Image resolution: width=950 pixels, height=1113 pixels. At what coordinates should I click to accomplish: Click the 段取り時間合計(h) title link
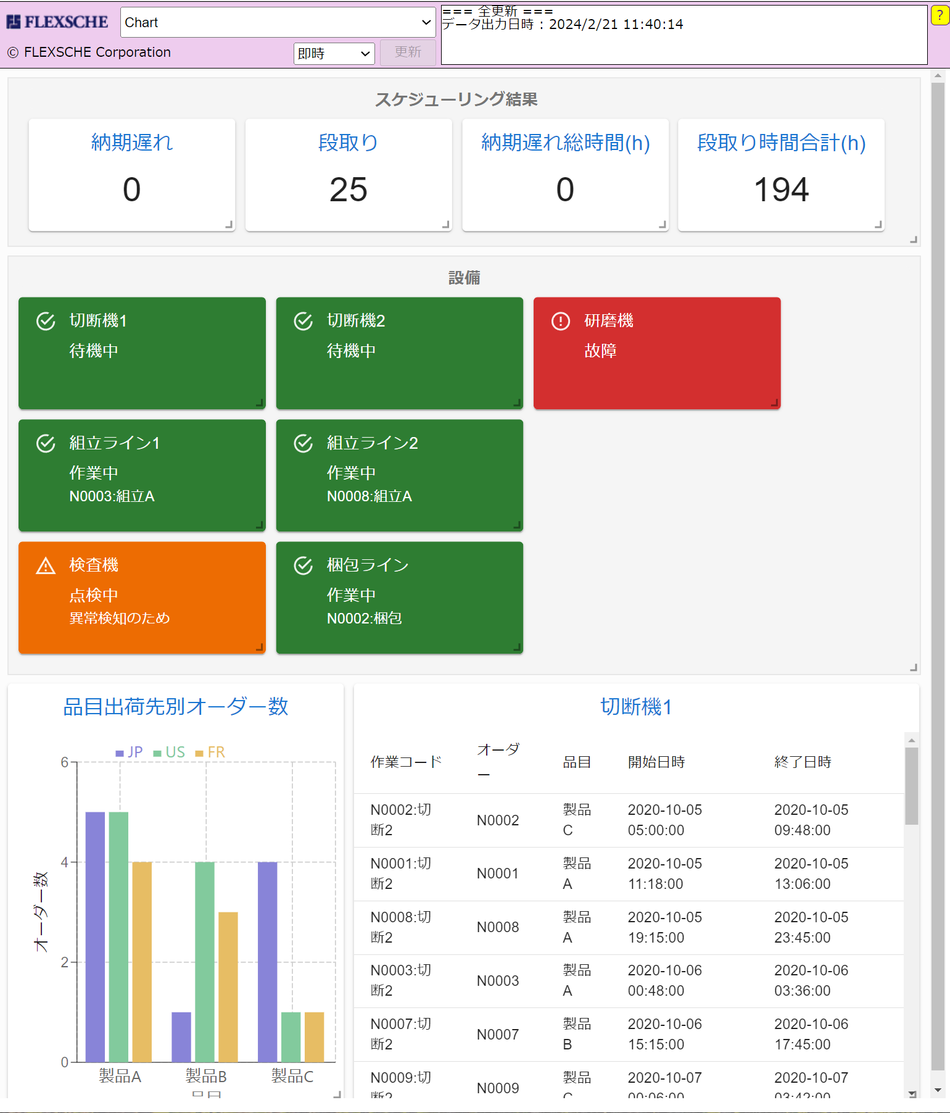pyautogui.click(x=781, y=143)
